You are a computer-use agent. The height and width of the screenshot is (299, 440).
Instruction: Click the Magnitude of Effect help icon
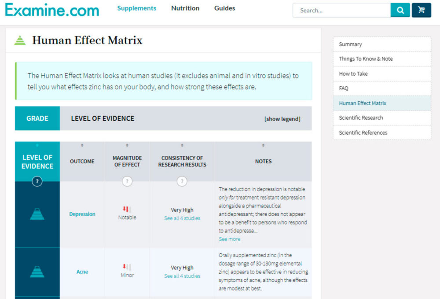click(x=127, y=181)
